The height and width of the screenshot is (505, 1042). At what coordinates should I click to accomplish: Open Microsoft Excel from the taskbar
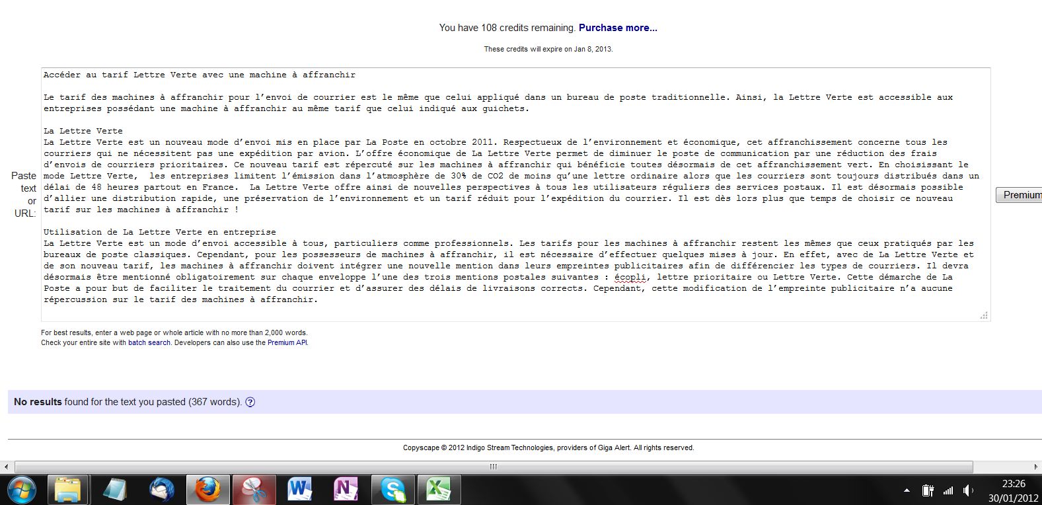click(438, 490)
